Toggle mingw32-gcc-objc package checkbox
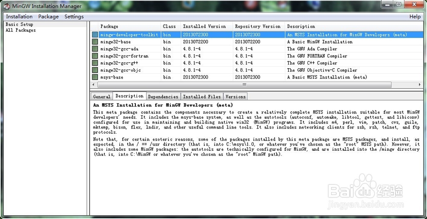This screenshot has height=219, width=427. [95, 70]
